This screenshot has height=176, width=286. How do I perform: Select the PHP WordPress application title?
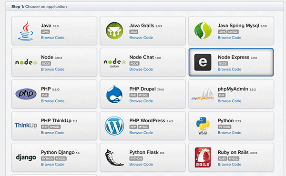coord(147,120)
